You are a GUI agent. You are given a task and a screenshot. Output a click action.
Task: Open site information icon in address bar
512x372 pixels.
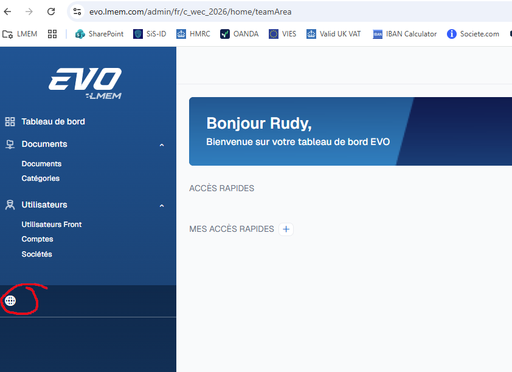coord(77,12)
